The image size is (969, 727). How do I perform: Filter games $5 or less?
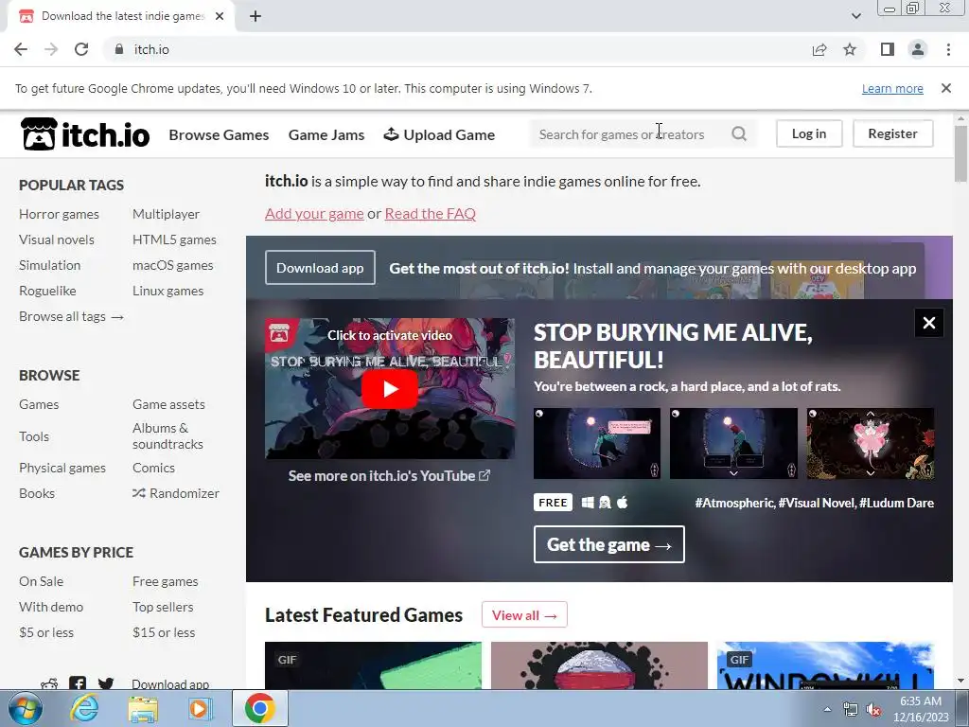coord(46,632)
